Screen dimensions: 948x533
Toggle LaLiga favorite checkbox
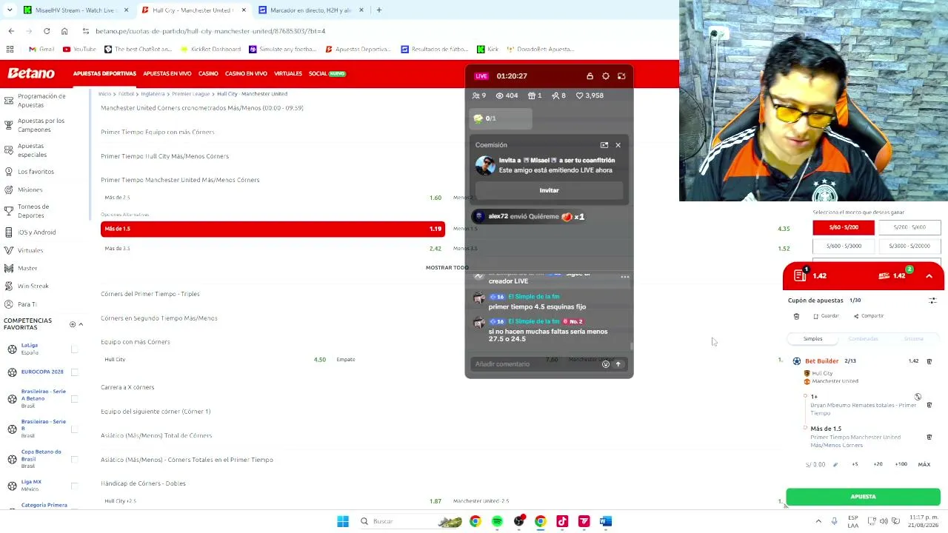click(x=74, y=349)
